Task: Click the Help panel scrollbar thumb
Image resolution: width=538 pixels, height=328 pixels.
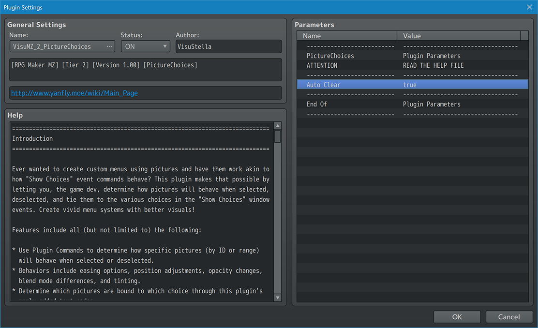Action: tap(278, 136)
